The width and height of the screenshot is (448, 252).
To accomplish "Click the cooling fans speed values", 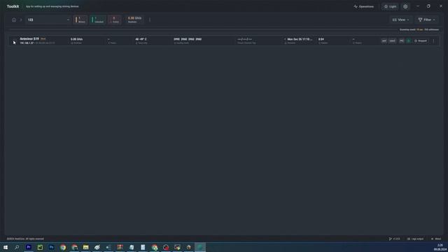I will tap(188, 39).
